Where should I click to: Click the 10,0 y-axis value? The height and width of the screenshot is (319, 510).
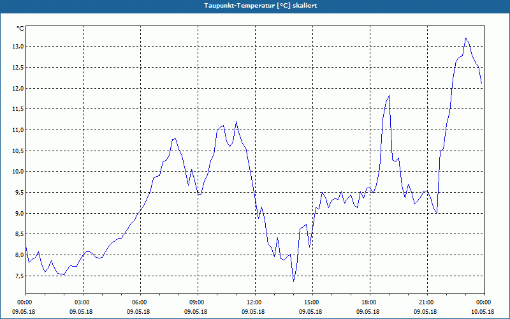point(18,172)
